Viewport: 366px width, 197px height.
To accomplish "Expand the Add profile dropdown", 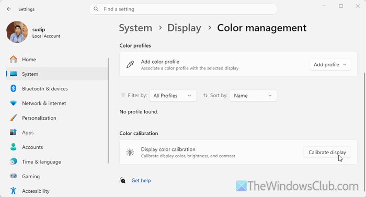I will click(x=330, y=65).
